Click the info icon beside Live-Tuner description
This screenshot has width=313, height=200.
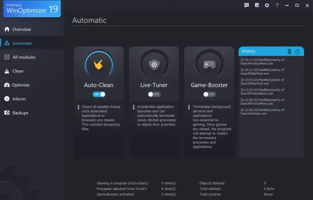tap(134, 107)
